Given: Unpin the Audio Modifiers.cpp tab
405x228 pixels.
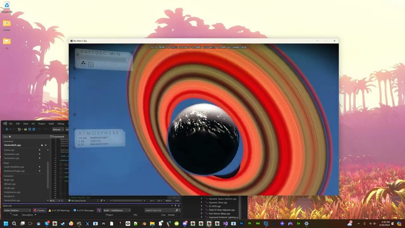Looking at the screenshot, I should pos(40,167).
